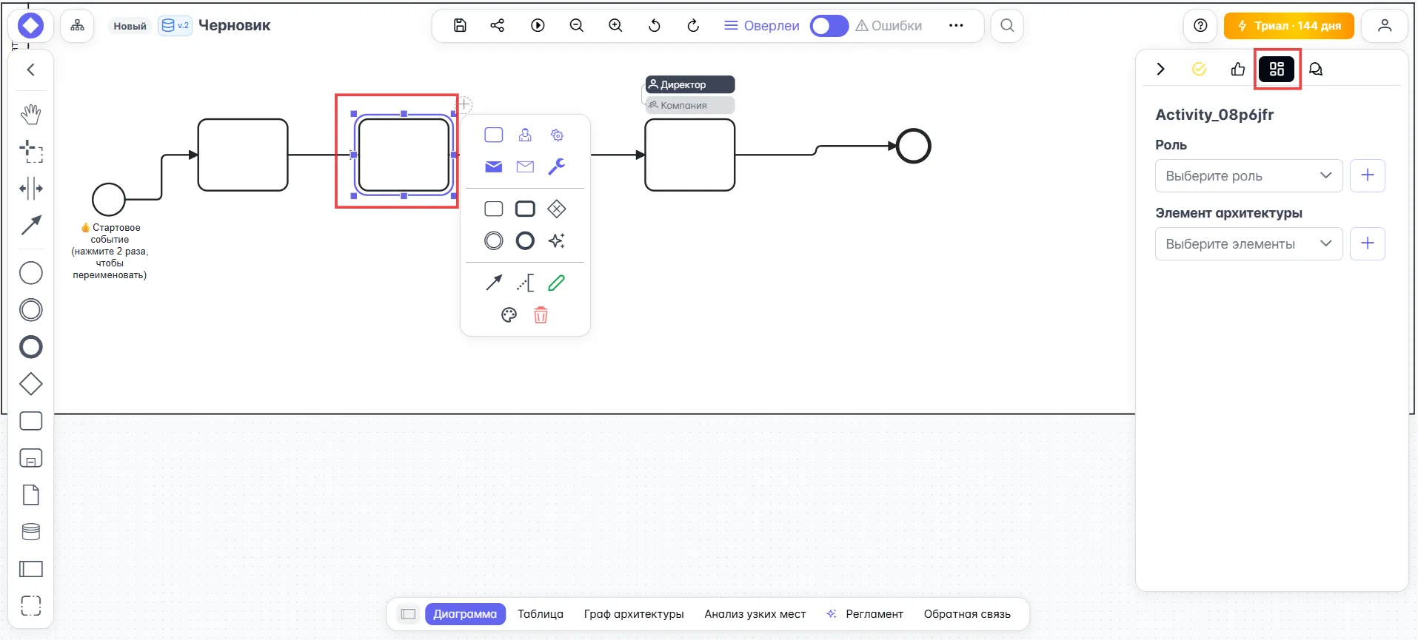
Task: Pick the global connect arrow tool
Action: click(30, 225)
